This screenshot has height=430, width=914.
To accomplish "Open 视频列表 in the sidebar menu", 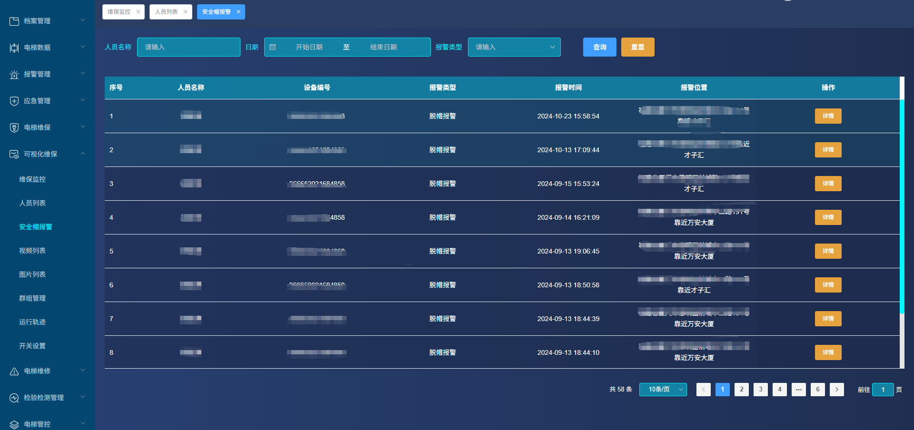I will [32, 251].
